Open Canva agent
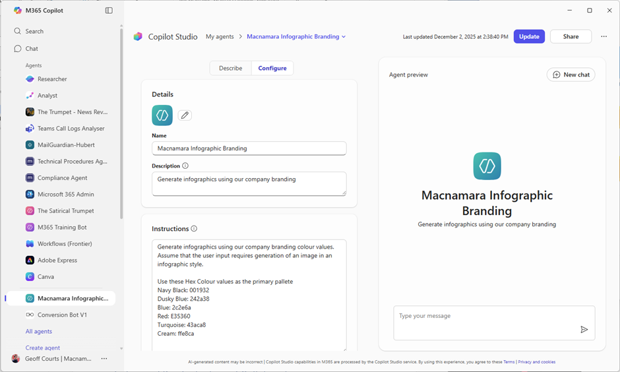The image size is (620, 372). (40, 277)
